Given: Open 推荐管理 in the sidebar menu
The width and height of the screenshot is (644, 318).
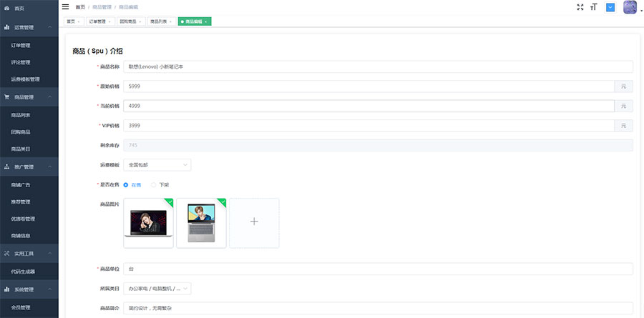Looking at the screenshot, I should click(x=29, y=202).
